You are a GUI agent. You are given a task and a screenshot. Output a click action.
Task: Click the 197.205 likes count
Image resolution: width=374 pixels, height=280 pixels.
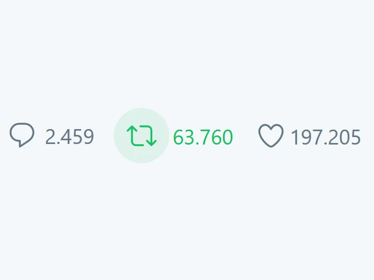point(325,137)
